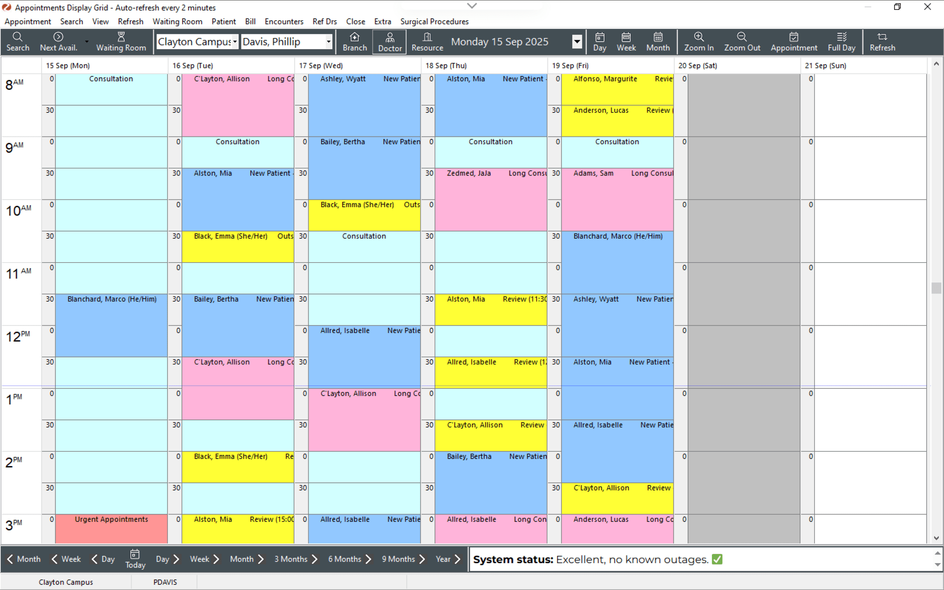This screenshot has width=944, height=590.
Task: Open the Surgical Procedures menu
Action: [x=434, y=21]
